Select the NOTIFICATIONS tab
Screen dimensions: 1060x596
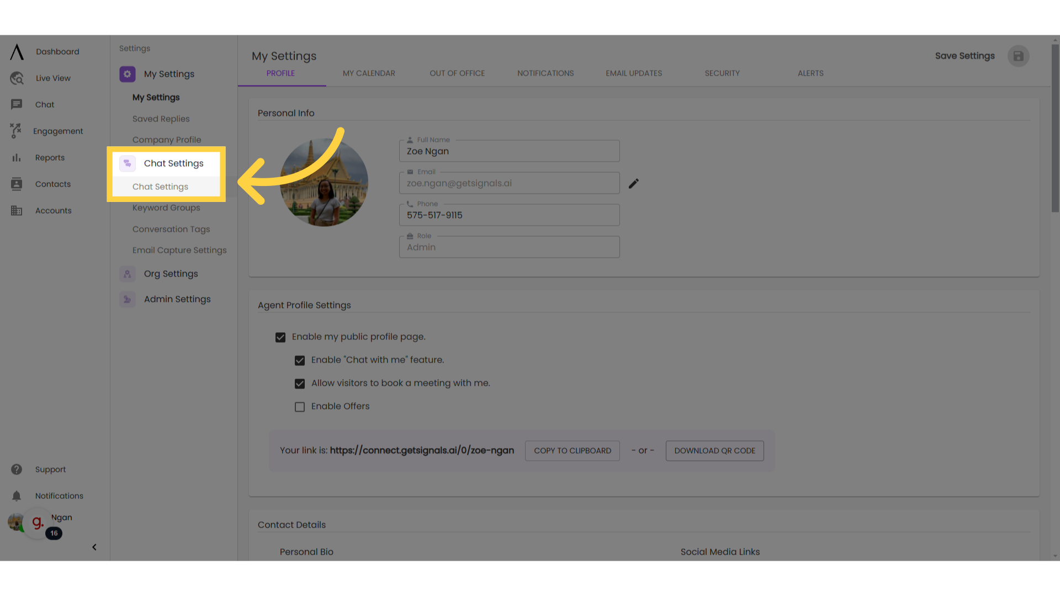pos(545,73)
